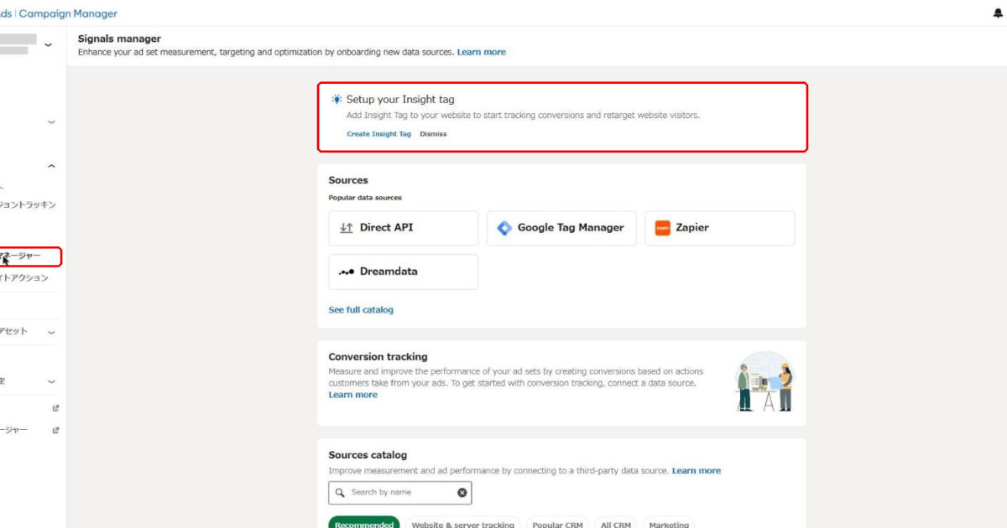Image resolution: width=1007 pixels, height=528 pixels.
Task: Clear the Search by name field
Action: coord(462,493)
